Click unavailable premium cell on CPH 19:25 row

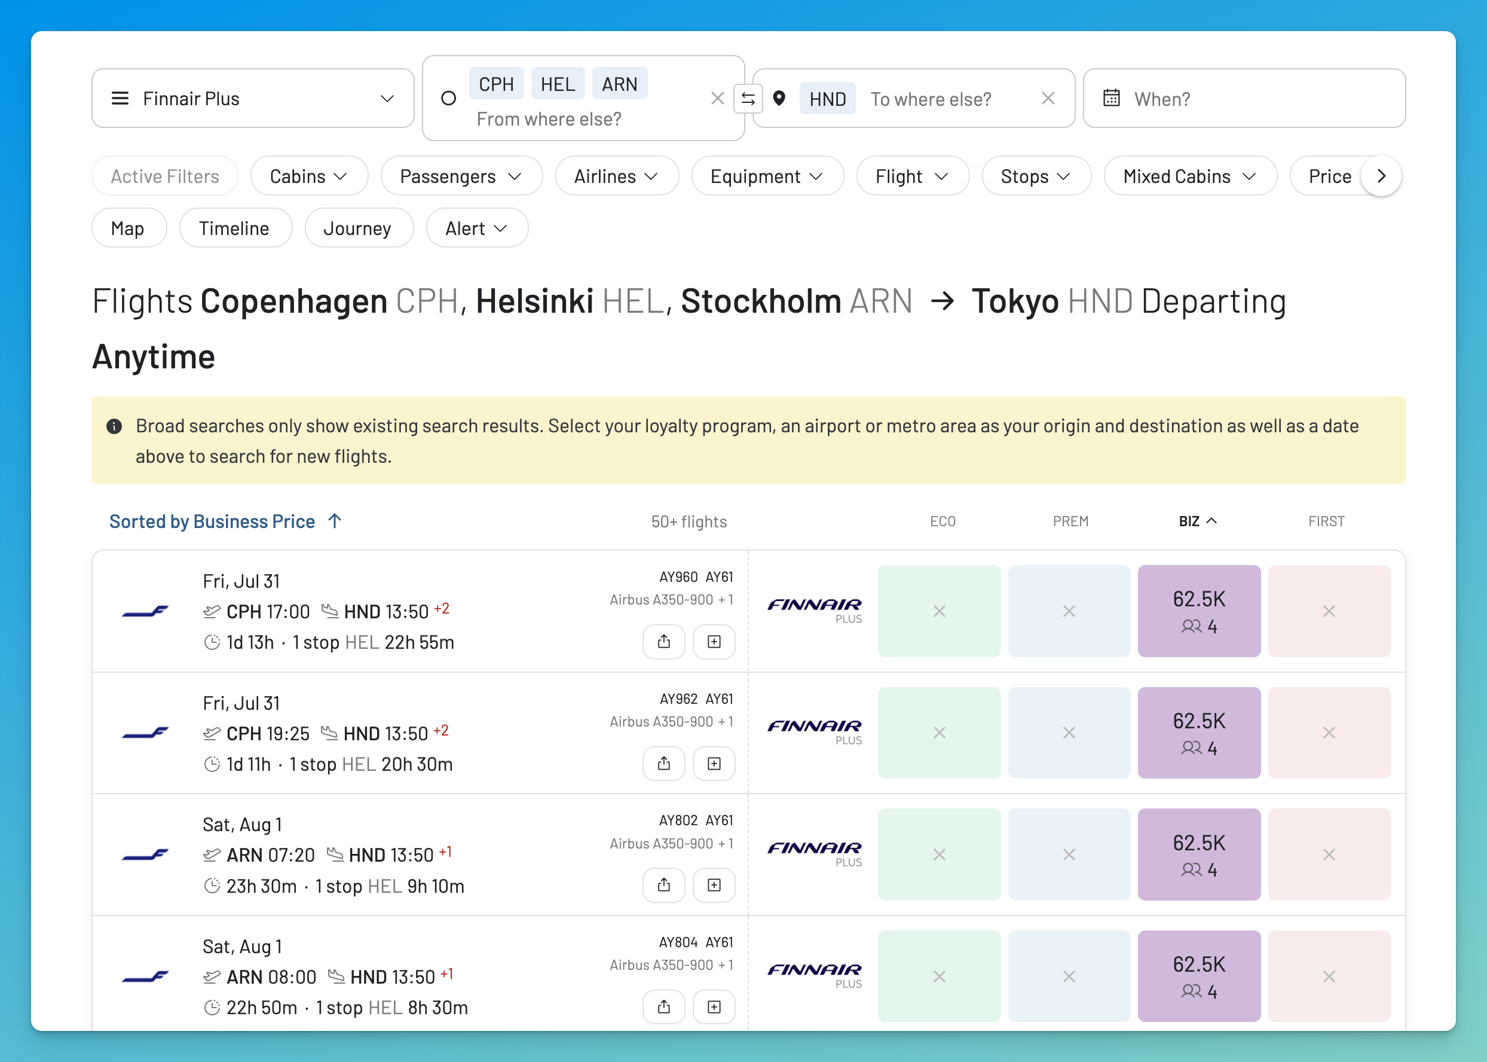click(x=1069, y=733)
